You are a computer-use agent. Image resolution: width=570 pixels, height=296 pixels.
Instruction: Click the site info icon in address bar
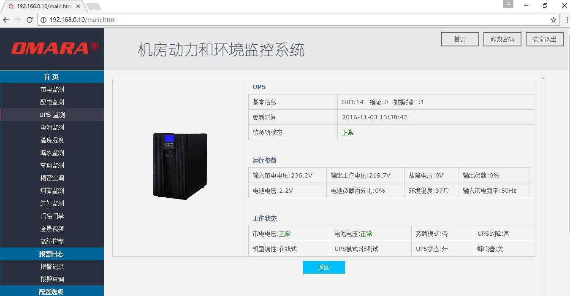[43, 20]
